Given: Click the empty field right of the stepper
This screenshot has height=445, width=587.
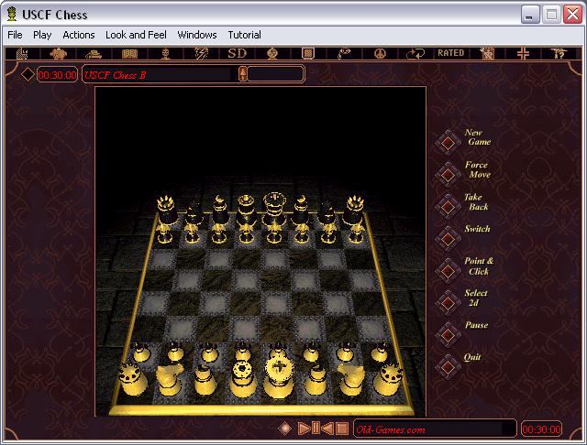Looking at the screenshot, I should click(275, 74).
